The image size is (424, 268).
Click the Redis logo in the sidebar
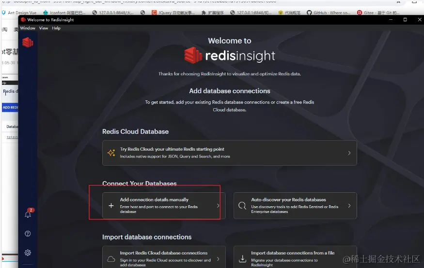(x=28, y=42)
